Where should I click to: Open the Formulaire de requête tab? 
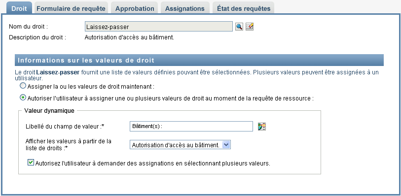coord(71,8)
